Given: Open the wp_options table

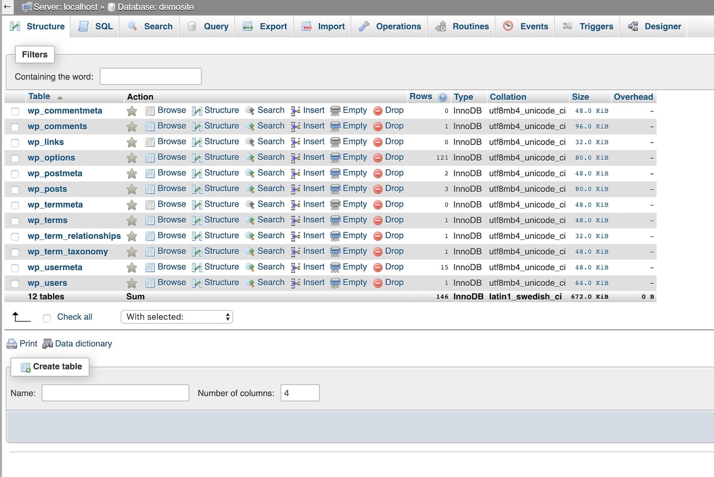Looking at the screenshot, I should click(x=51, y=158).
